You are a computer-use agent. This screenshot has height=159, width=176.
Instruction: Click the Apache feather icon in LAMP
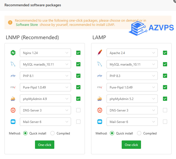100,53
